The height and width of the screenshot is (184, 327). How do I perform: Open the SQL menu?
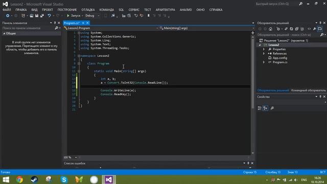point(121,10)
